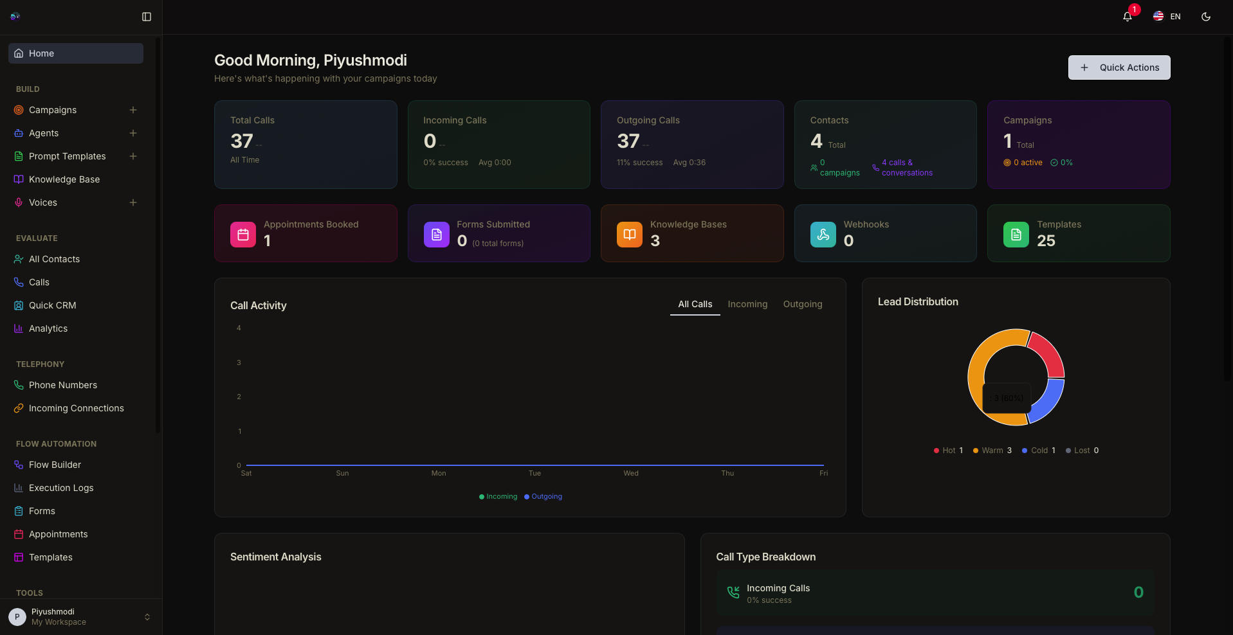Click the Webhooks card icon

[x=823, y=235]
